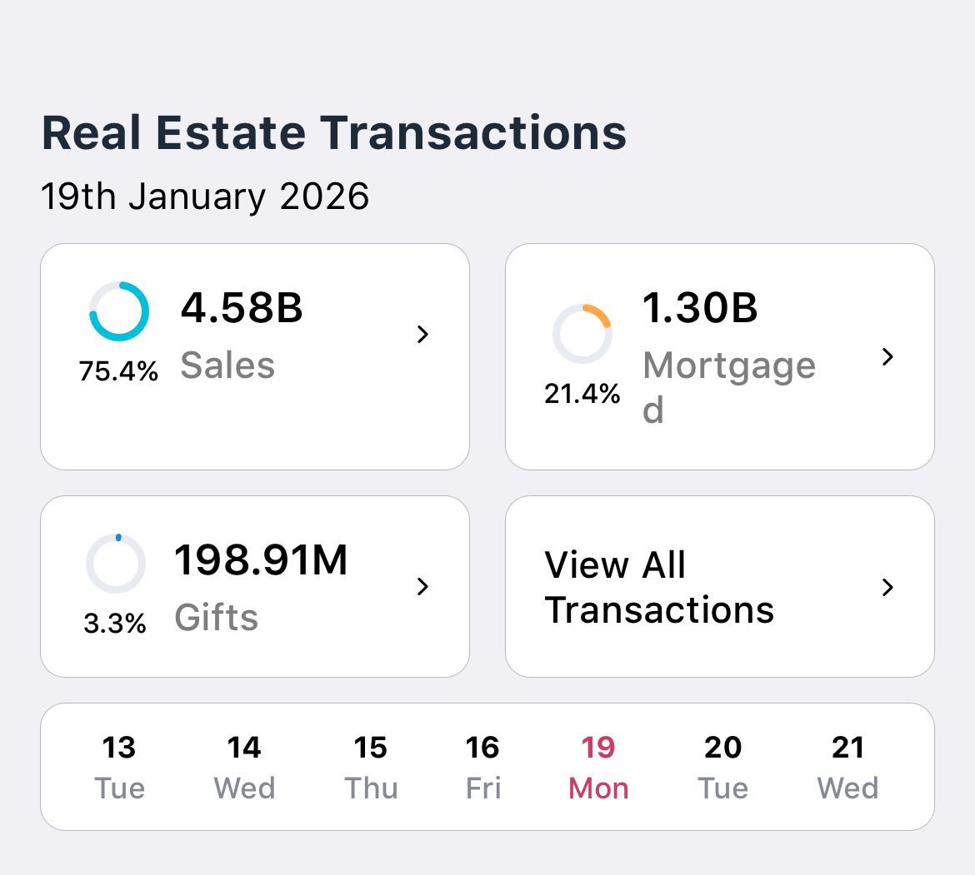975x875 pixels.
Task: Select Wednesday the 21st date
Action: (x=847, y=766)
